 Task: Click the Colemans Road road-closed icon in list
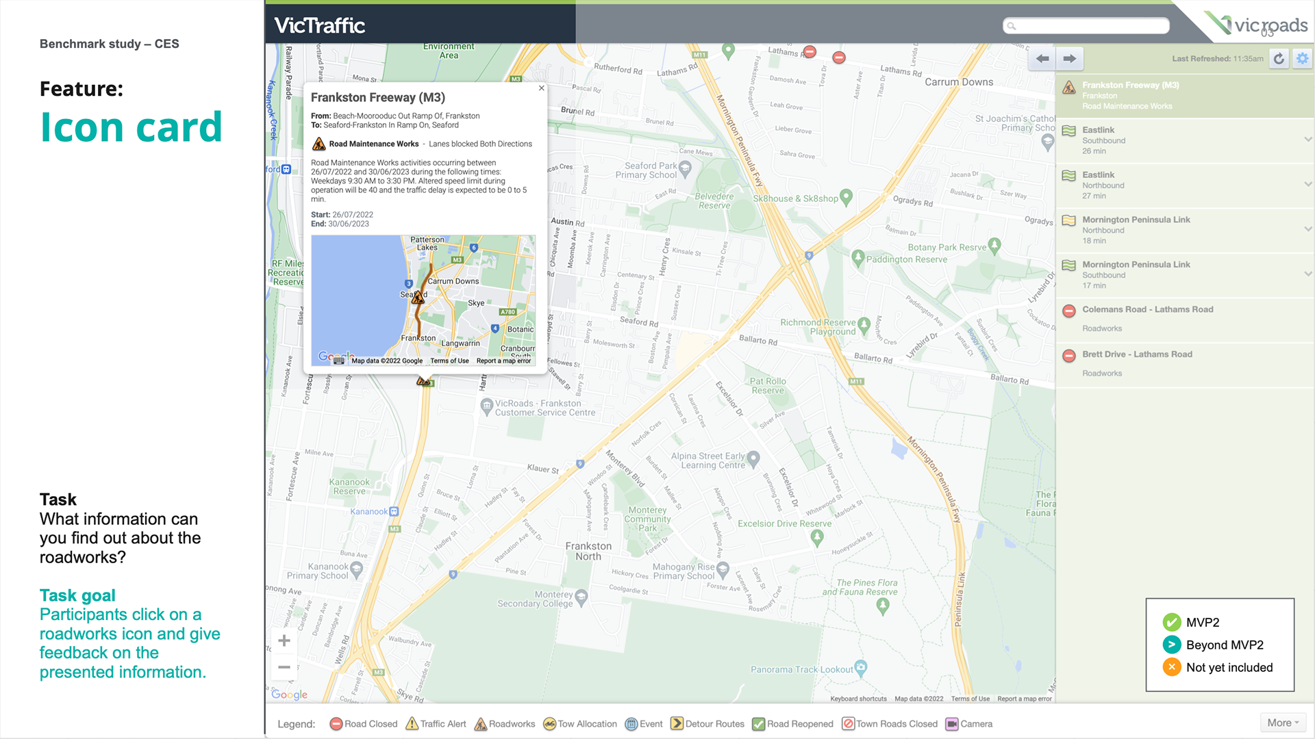click(1068, 311)
